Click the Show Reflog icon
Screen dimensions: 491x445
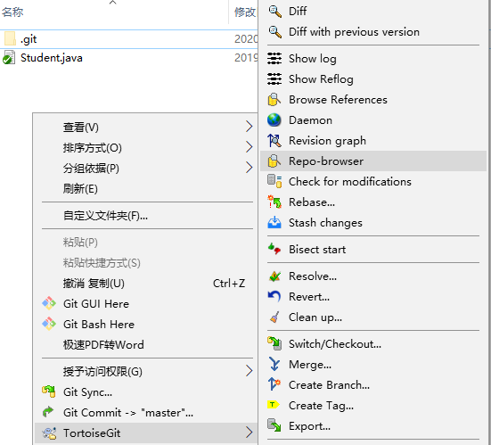point(274,79)
